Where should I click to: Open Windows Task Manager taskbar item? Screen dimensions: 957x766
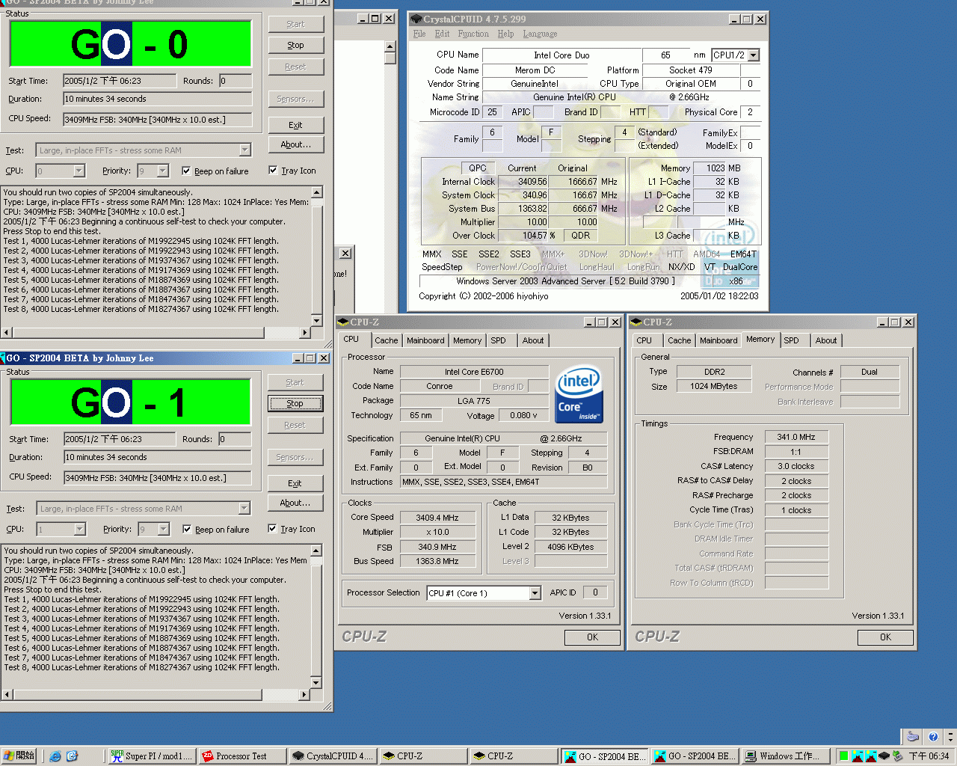click(x=787, y=756)
